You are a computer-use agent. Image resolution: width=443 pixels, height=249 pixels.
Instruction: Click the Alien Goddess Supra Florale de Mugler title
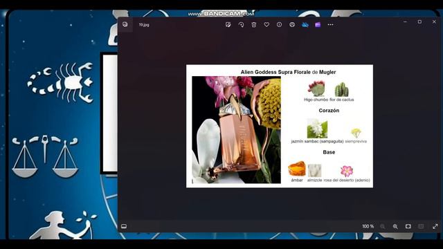288,72
